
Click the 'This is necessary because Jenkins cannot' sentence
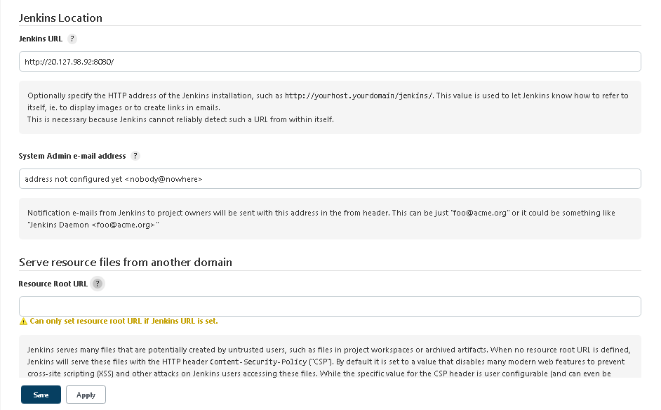tap(180, 119)
